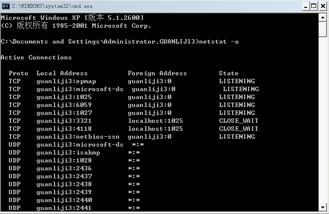Click local address guanliji3:1028

(x=64, y=160)
